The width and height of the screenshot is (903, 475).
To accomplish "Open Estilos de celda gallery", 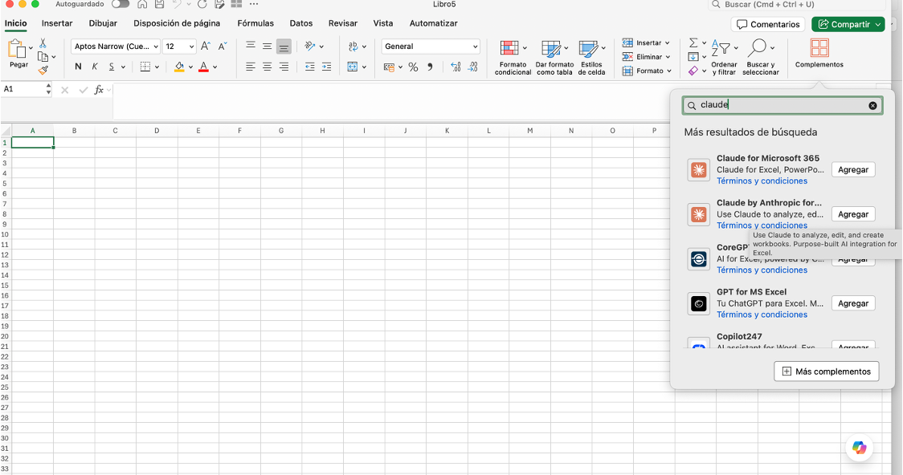I will [x=591, y=58].
